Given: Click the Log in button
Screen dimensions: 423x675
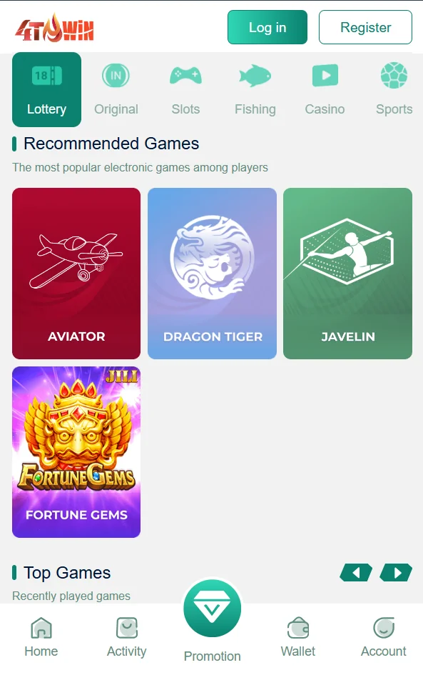Looking at the screenshot, I should [267, 27].
